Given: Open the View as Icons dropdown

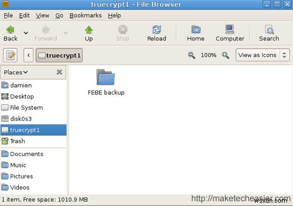Looking at the screenshot, I should [263, 55].
